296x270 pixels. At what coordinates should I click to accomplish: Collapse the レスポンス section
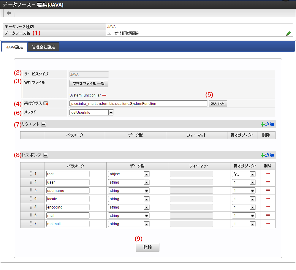tap(46, 155)
